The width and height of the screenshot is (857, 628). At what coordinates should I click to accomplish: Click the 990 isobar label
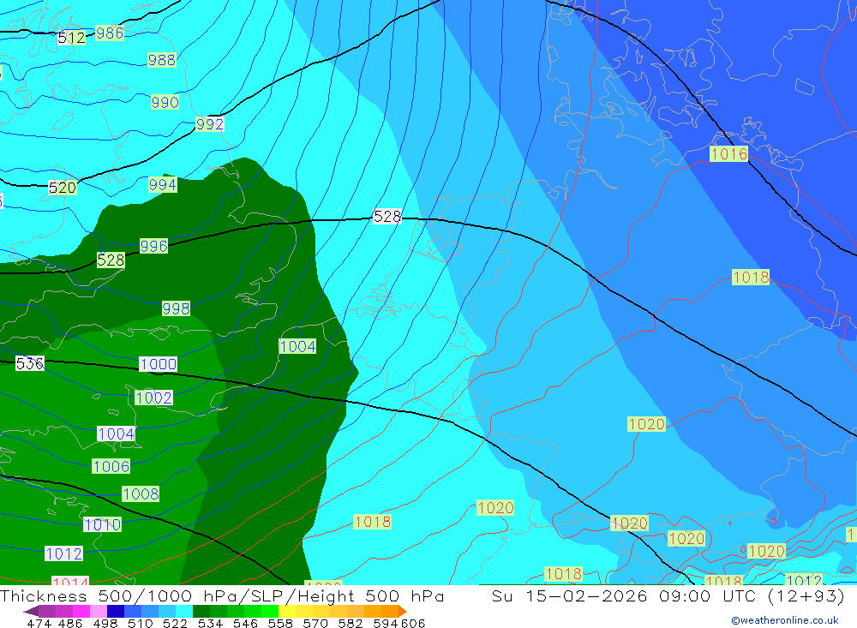pyautogui.click(x=165, y=102)
